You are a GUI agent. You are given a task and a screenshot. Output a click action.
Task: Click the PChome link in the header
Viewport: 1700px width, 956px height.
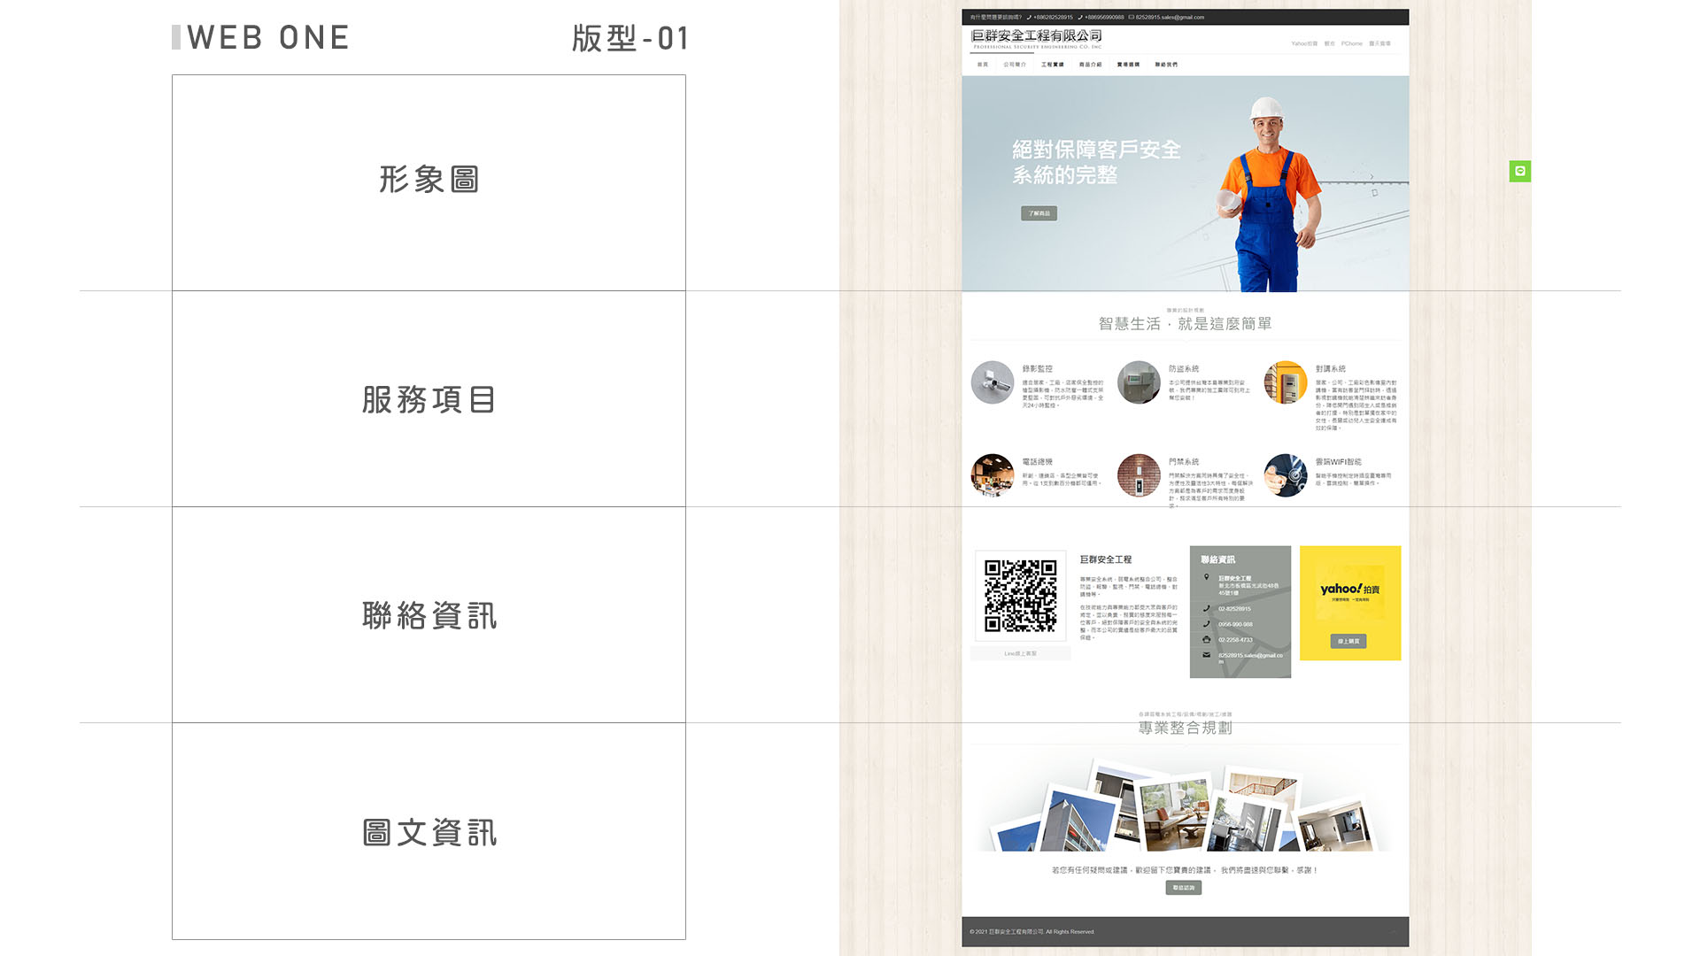click(1351, 43)
